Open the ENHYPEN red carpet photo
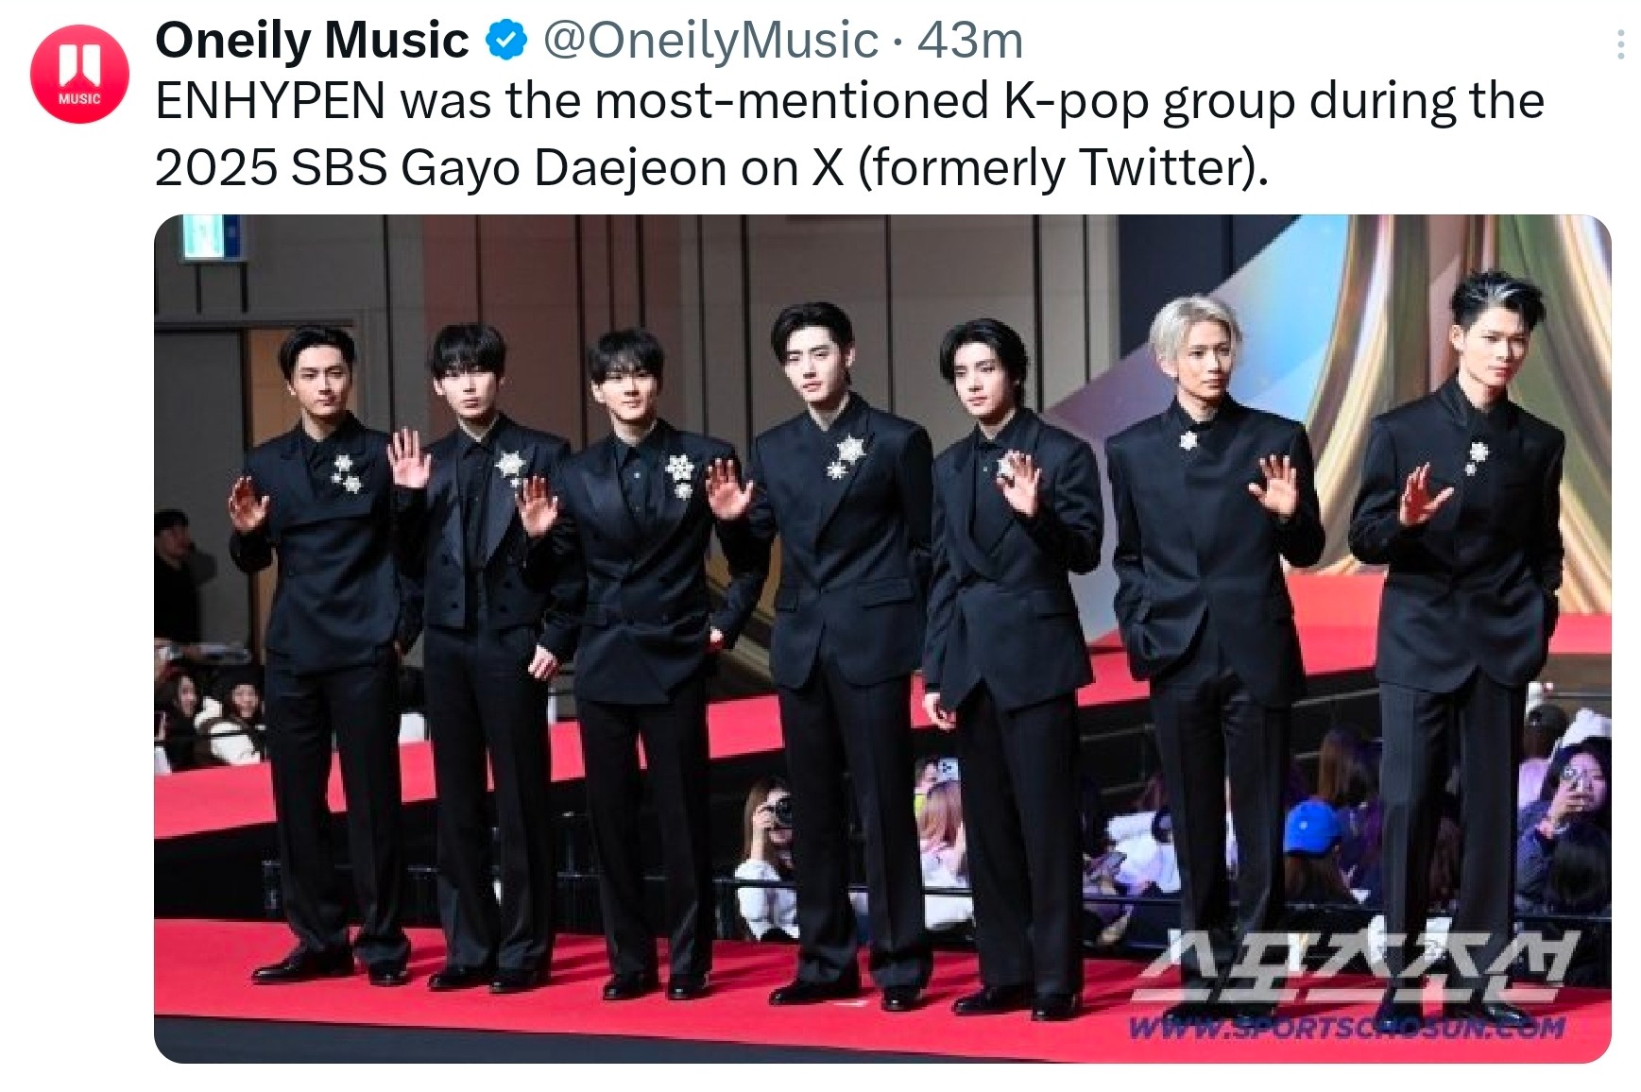 click(x=882, y=639)
